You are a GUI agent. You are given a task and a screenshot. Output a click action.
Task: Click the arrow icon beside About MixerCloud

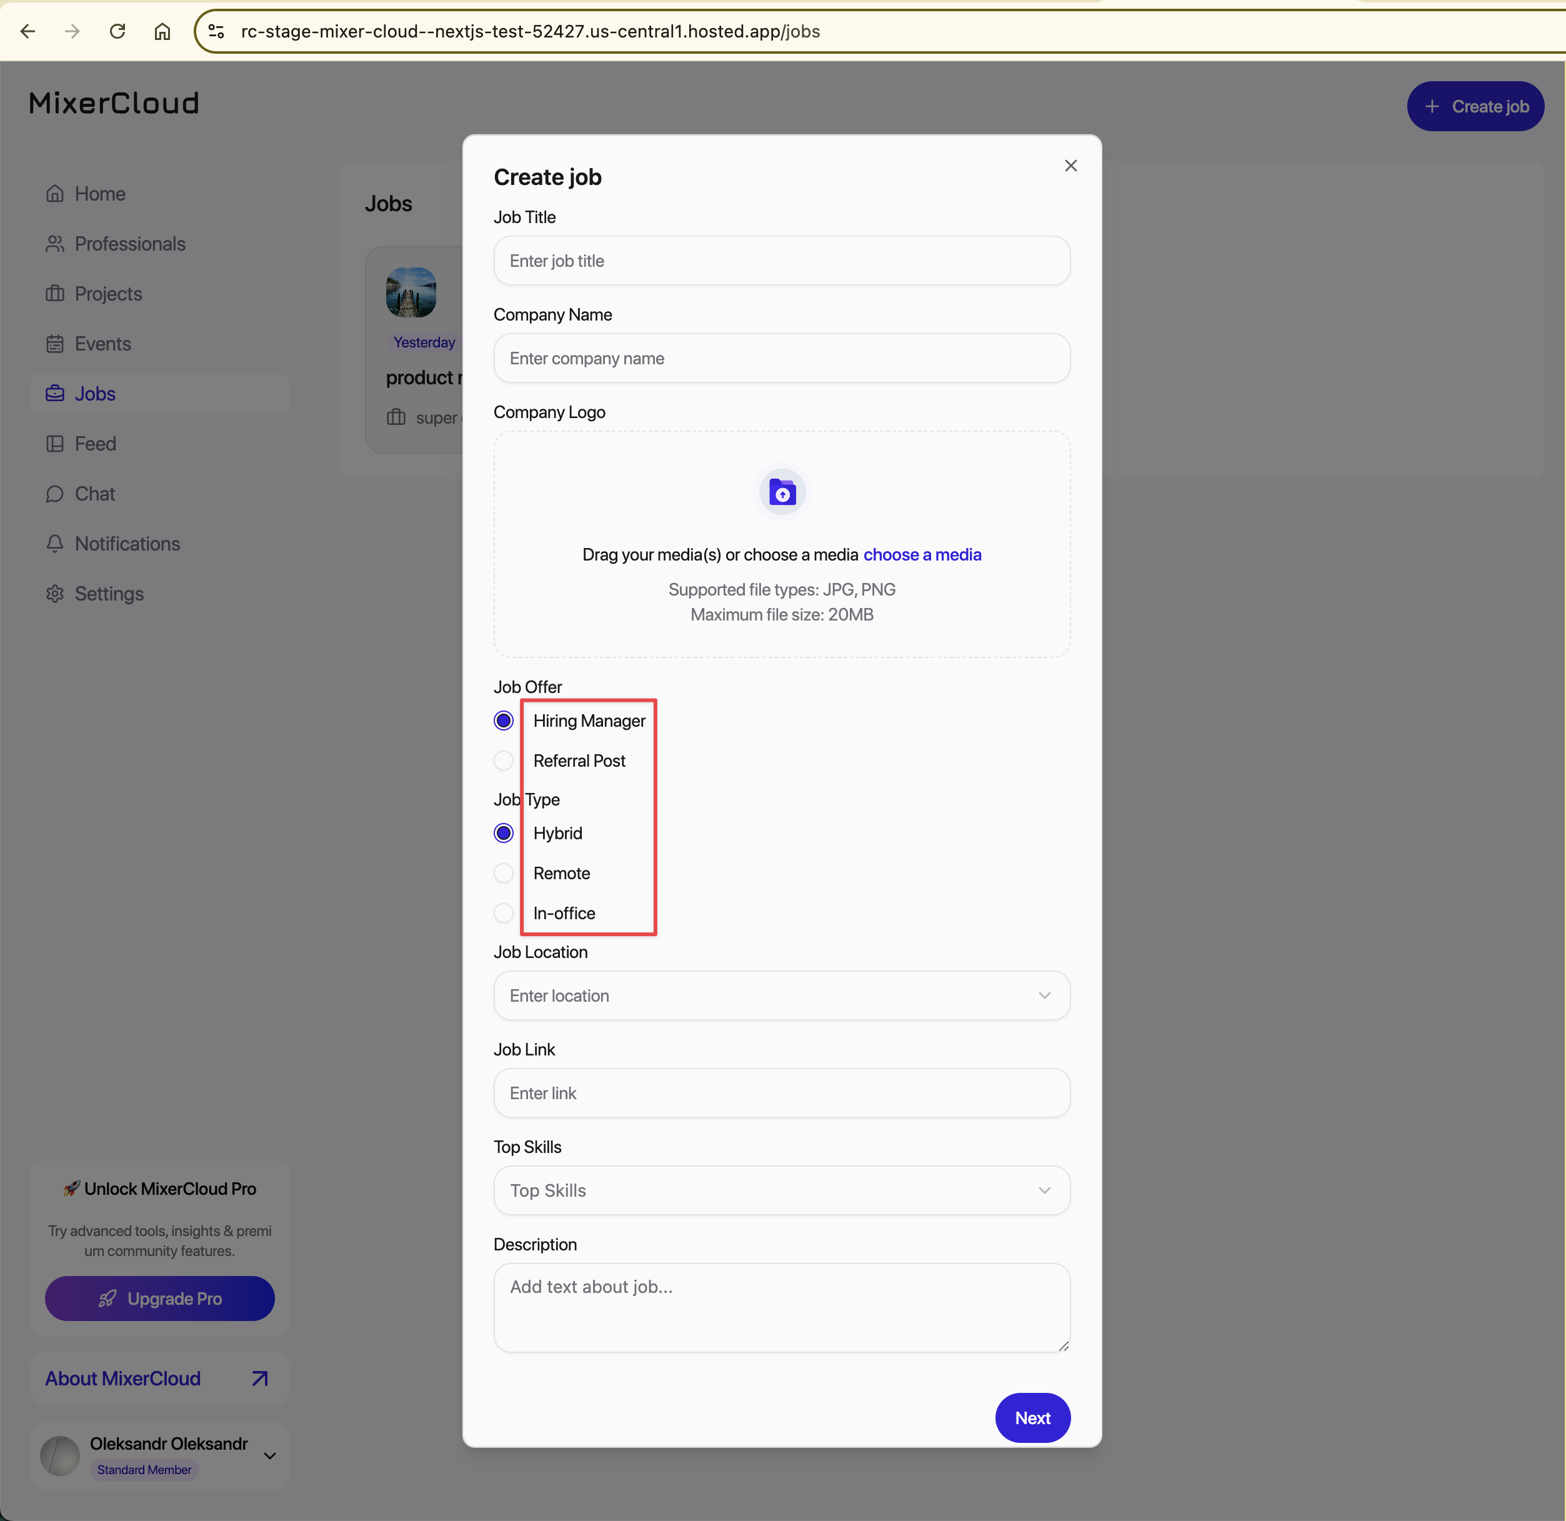(x=260, y=1378)
